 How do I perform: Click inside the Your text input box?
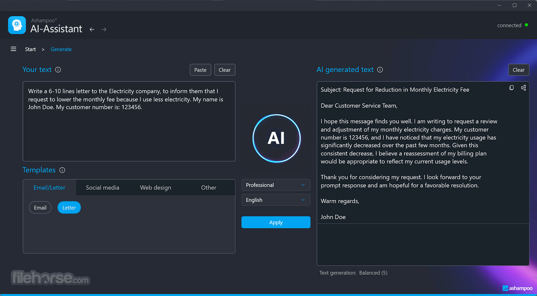pos(129,122)
